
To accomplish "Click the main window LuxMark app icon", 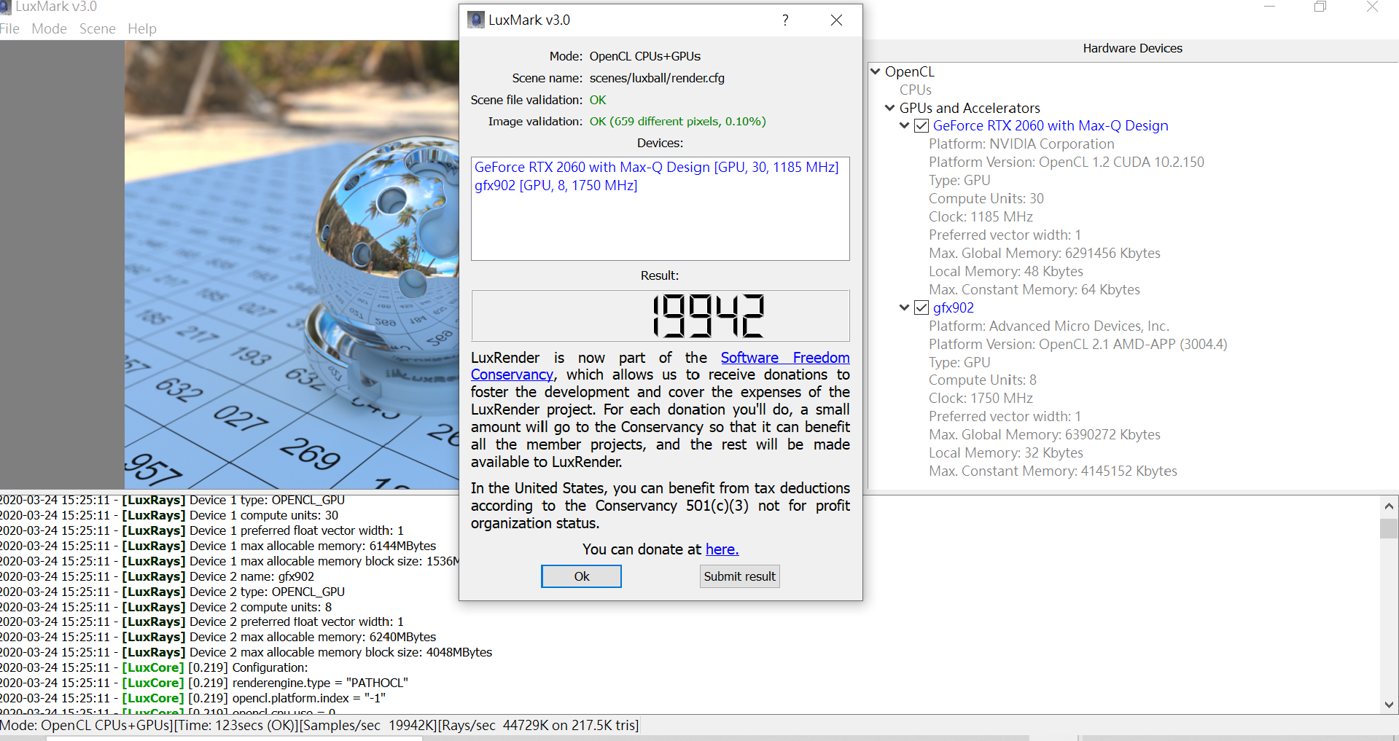I will click(5, 7).
